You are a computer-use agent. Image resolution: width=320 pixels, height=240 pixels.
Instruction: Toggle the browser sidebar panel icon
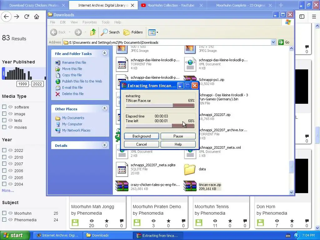coord(302,17)
